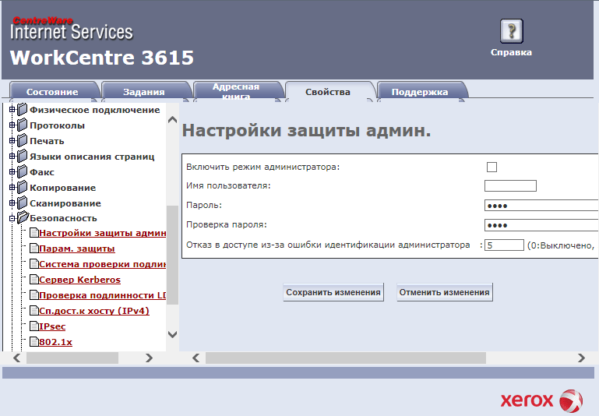Click the access denial count field
The height and width of the screenshot is (416, 599).
click(x=504, y=245)
